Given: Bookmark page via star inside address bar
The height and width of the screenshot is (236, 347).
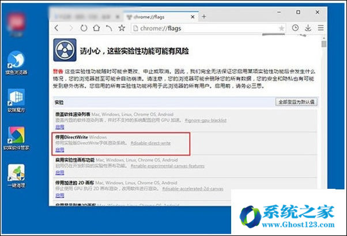Looking at the screenshot, I should (x=281, y=28).
